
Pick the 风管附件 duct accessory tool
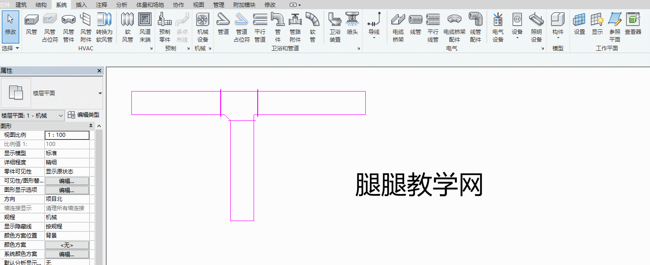click(86, 27)
